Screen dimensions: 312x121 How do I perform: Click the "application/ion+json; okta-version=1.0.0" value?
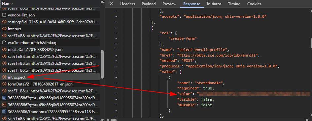coord(232,66)
